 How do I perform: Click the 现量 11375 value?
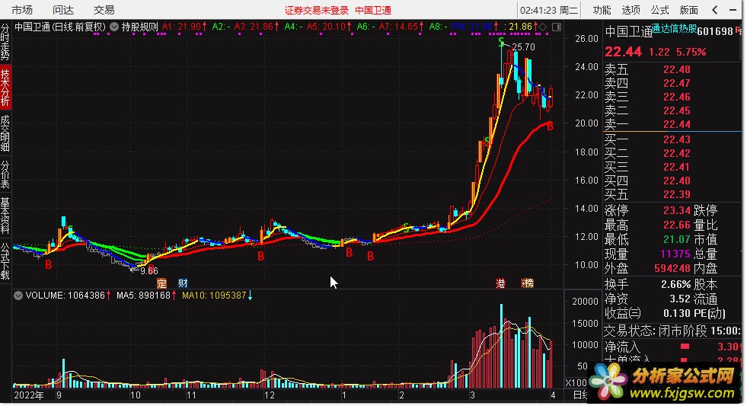click(675, 254)
